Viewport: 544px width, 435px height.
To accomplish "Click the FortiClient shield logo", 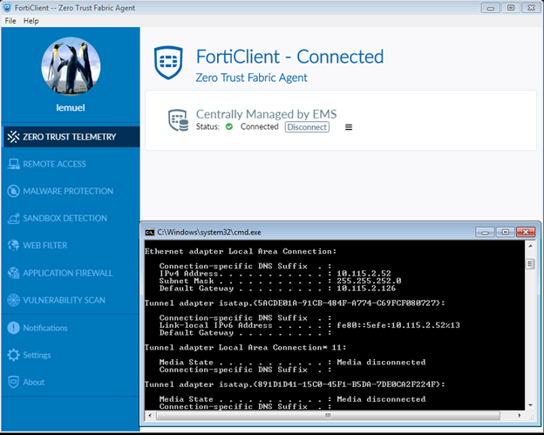I will click(x=168, y=63).
